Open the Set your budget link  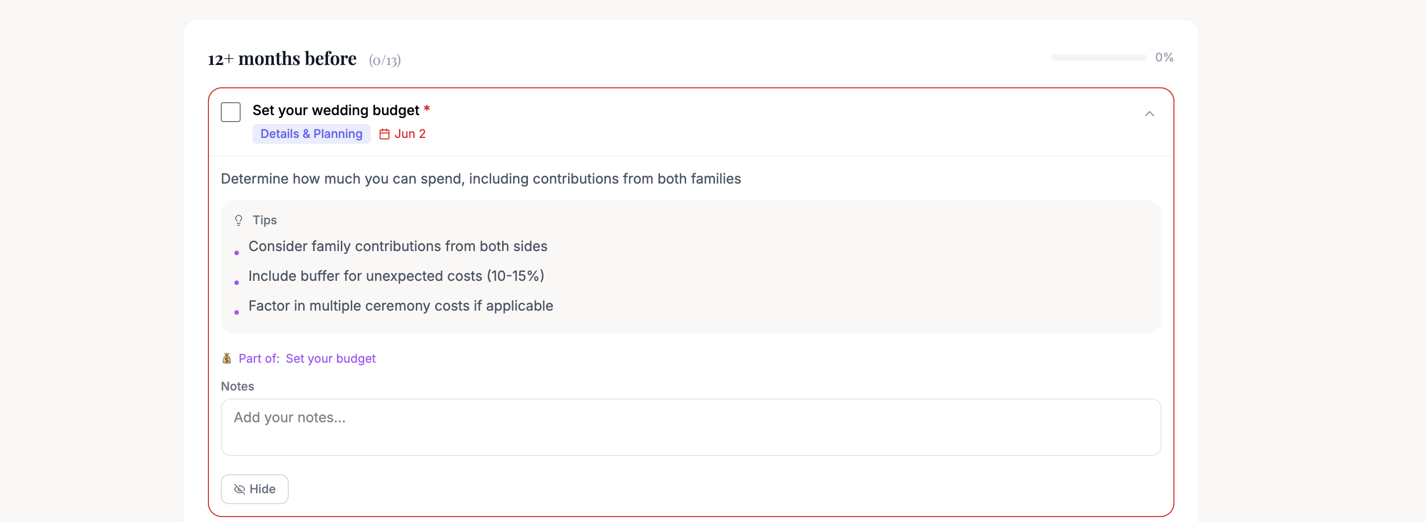click(x=330, y=358)
